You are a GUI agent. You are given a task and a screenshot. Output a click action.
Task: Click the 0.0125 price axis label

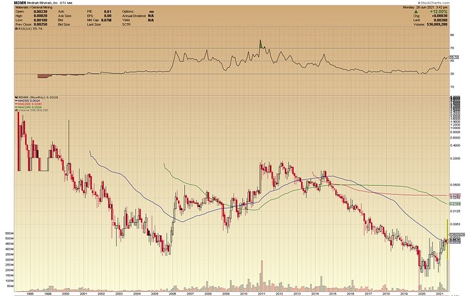[455, 211]
